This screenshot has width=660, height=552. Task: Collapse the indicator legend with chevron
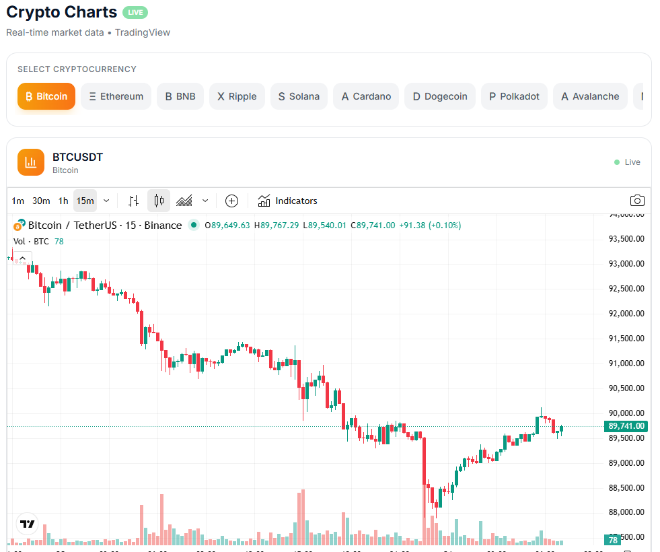(x=22, y=258)
